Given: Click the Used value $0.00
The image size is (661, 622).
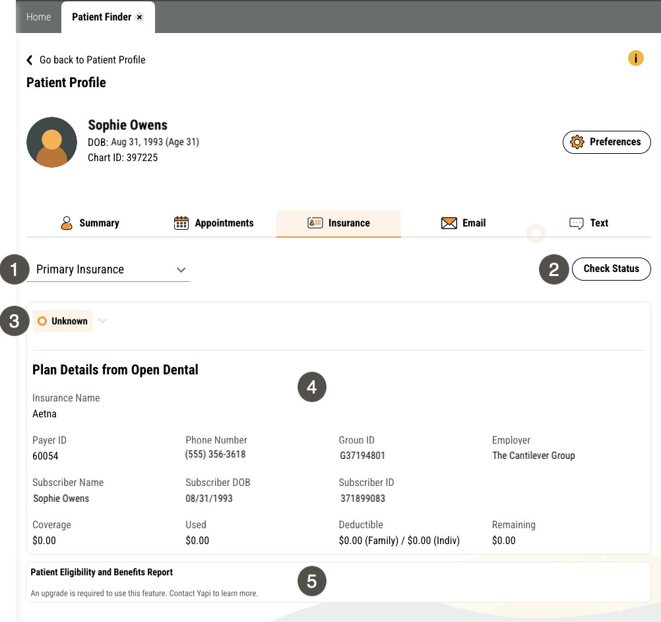Looking at the screenshot, I should (197, 541).
